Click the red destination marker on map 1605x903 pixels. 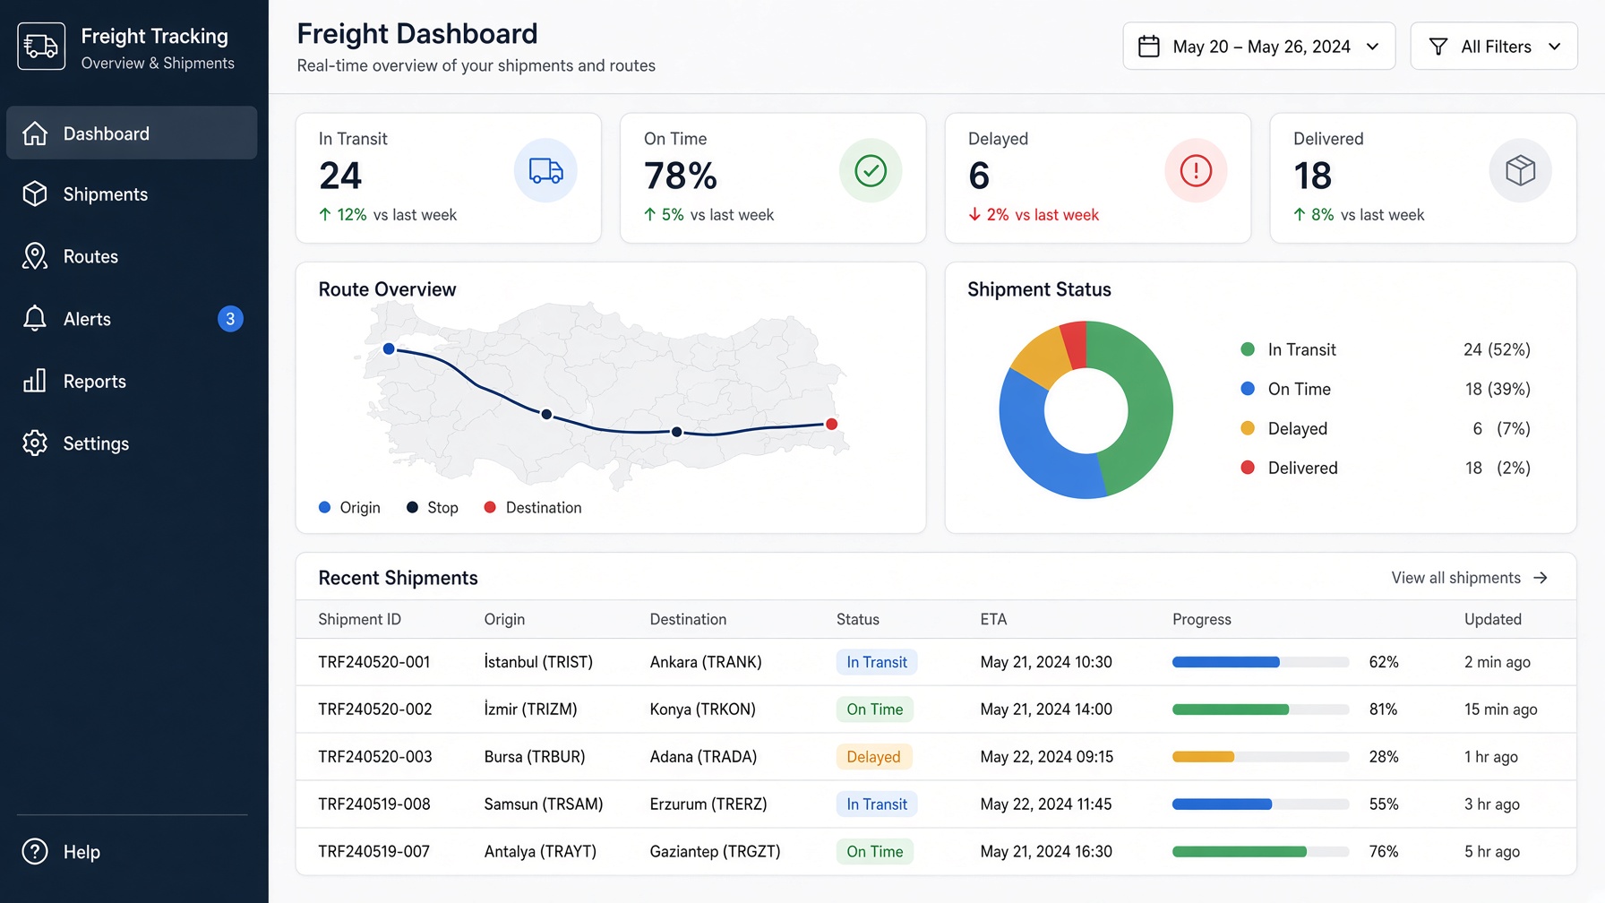click(832, 424)
